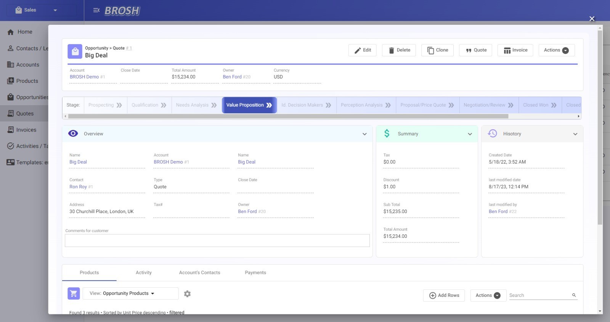Switch to Account's Contacts tab
610x322 pixels.
coord(199,273)
